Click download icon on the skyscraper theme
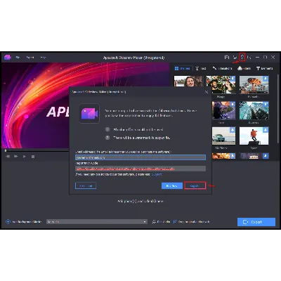Viewport: 281px width, 281px height. (266, 104)
